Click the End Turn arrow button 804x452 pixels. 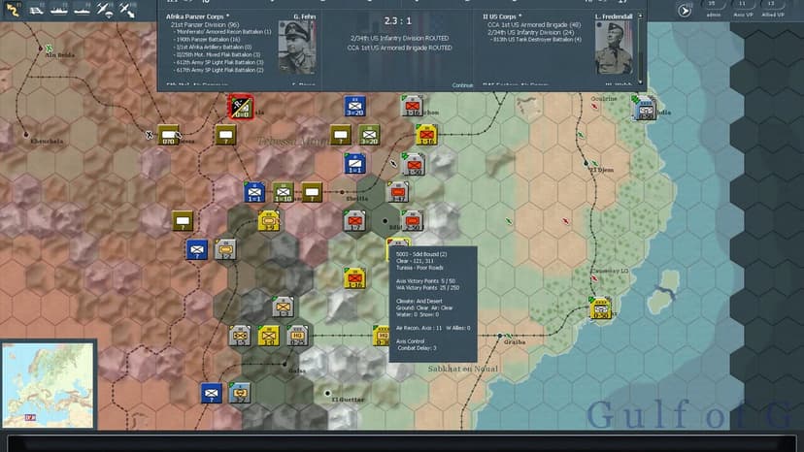tap(684, 10)
